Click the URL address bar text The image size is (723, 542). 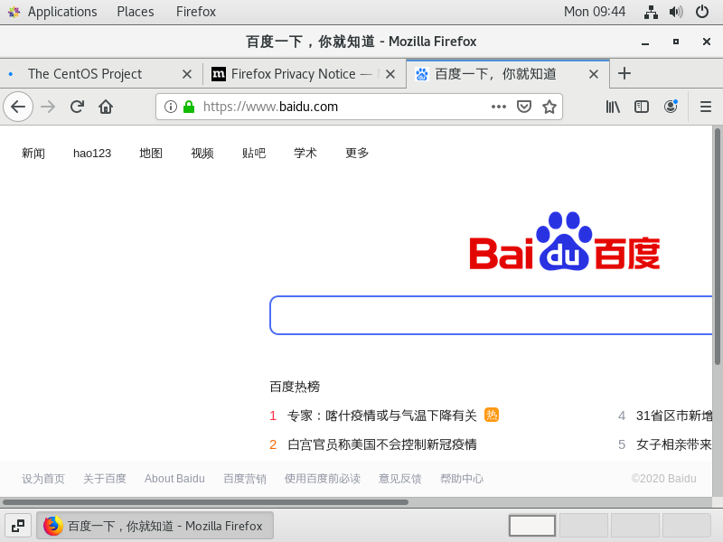[270, 107]
